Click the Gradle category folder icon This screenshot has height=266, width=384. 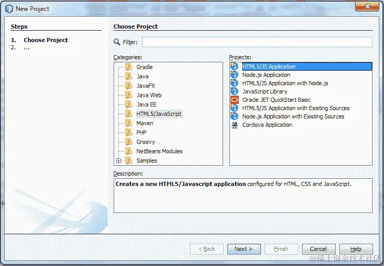pos(129,67)
